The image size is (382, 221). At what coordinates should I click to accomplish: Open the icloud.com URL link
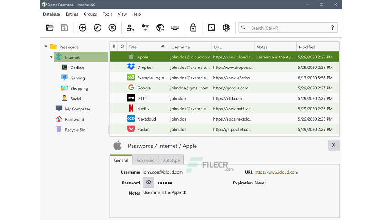pyautogui.click(x=276, y=172)
